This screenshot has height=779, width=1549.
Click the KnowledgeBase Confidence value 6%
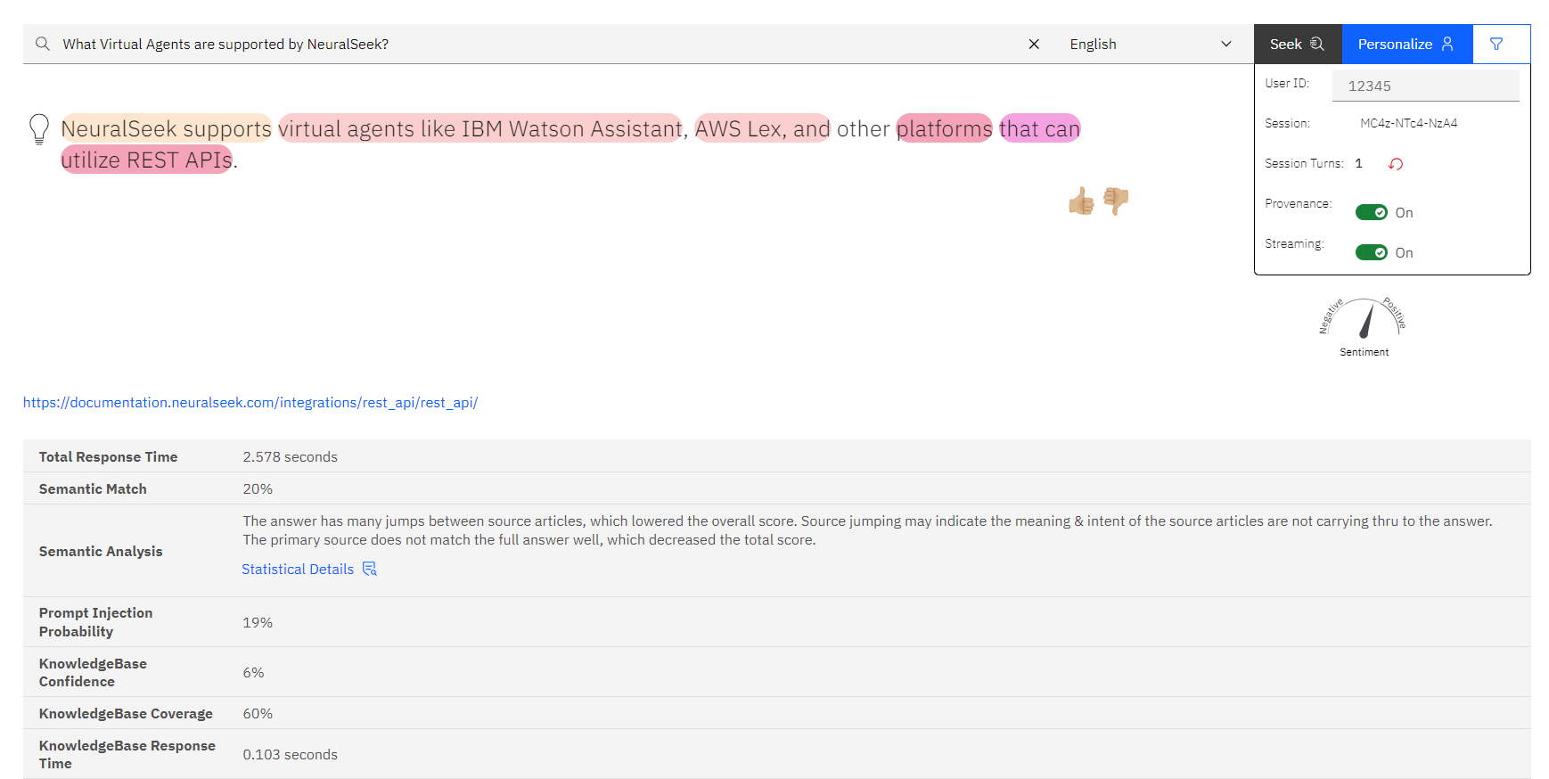[253, 672]
